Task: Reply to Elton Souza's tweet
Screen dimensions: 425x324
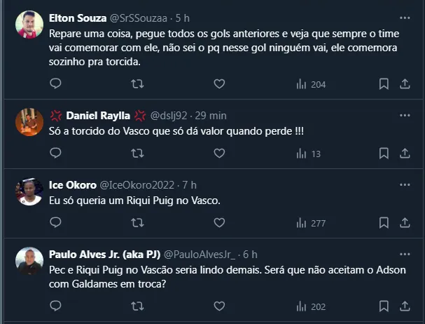Action: coord(56,84)
